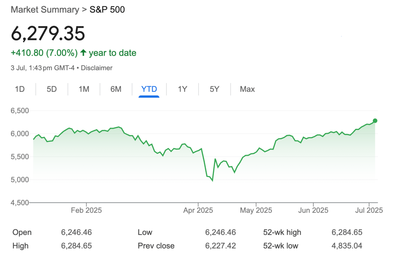The image size is (401, 256).
Task: Click the Prev close label
Action: 156,246
